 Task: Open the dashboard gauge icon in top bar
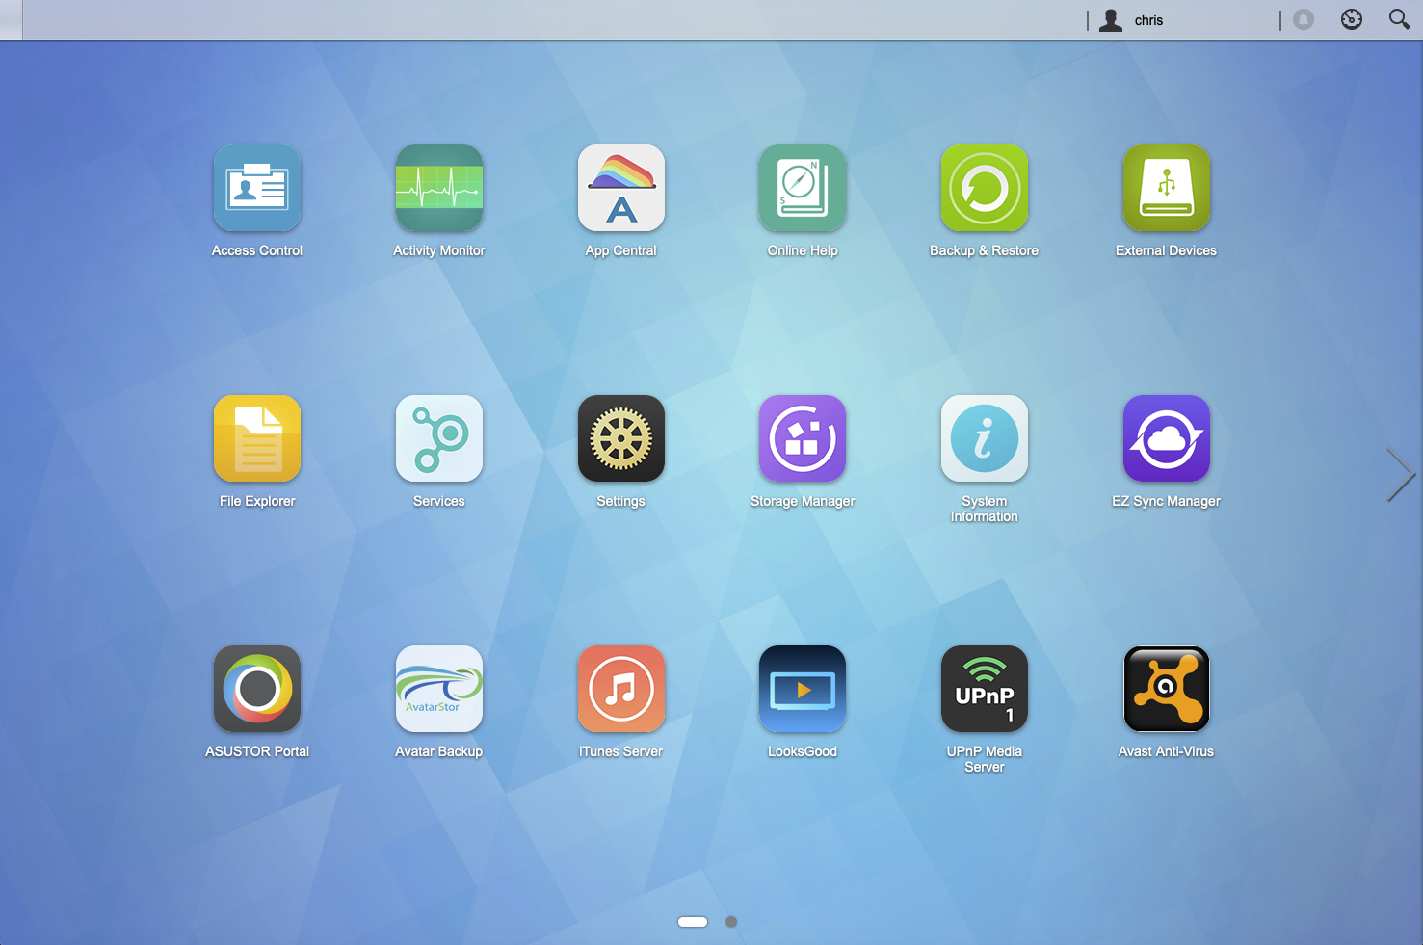[1352, 19]
